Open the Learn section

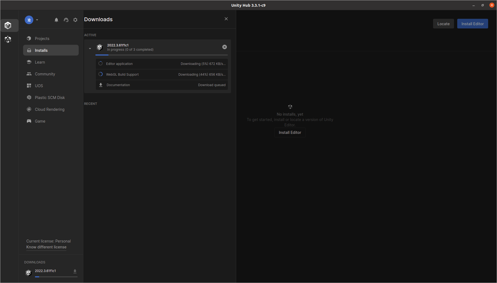(51, 62)
